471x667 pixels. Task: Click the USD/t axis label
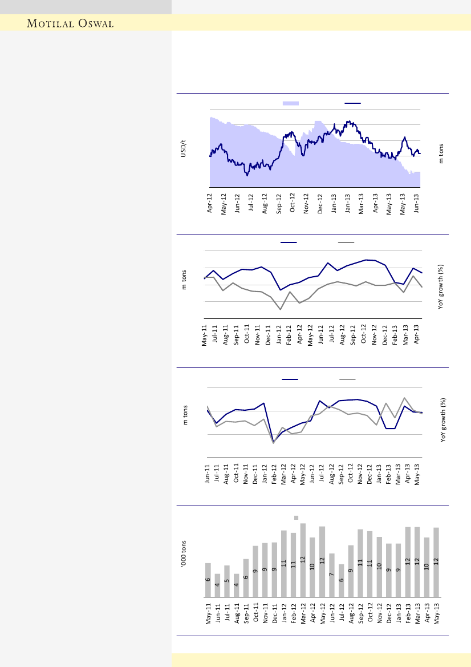184,148
